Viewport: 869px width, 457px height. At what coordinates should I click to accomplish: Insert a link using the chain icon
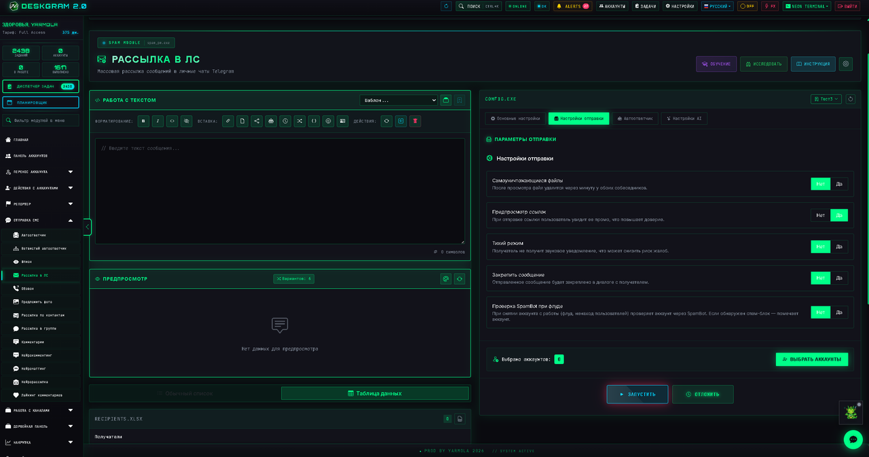228,121
